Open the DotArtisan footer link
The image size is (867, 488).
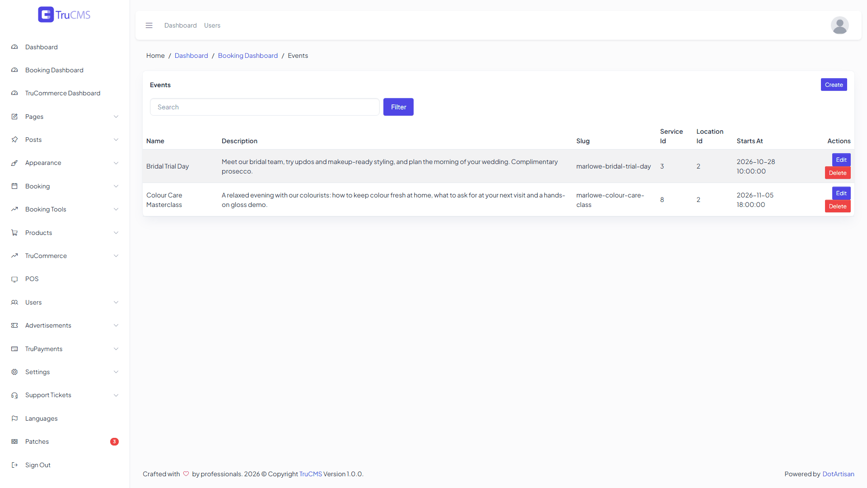tap(838, 474)
